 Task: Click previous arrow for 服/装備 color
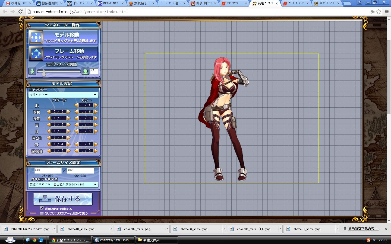coord(76,151)
